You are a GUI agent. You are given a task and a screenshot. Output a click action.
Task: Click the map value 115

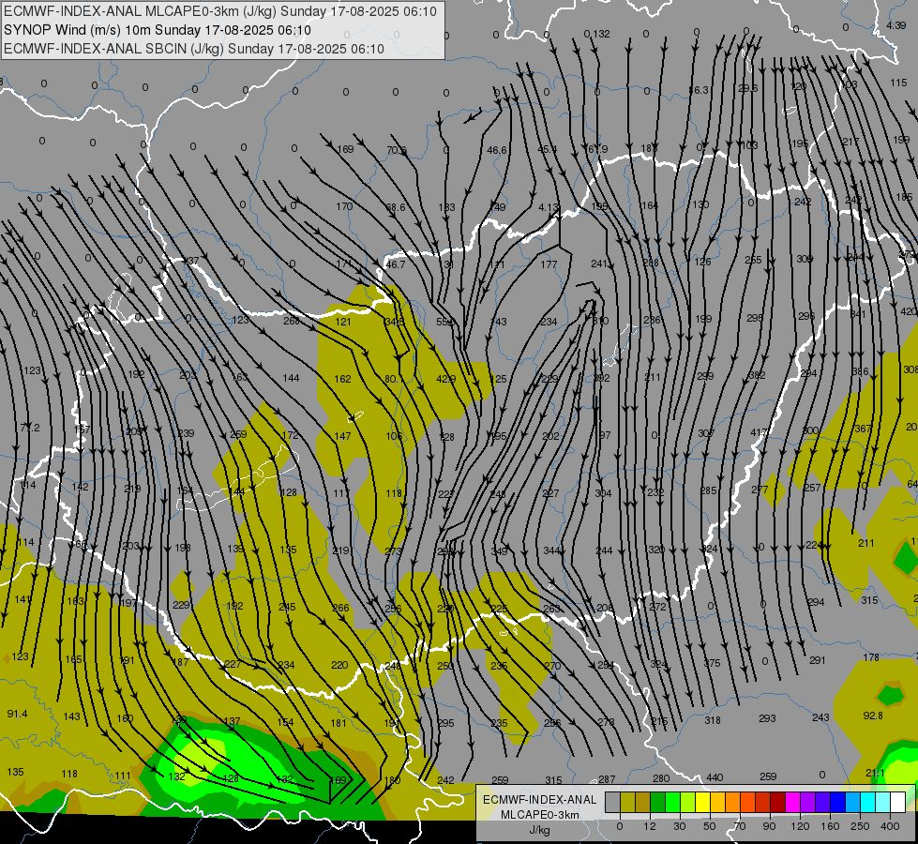(x=898, y=83)
